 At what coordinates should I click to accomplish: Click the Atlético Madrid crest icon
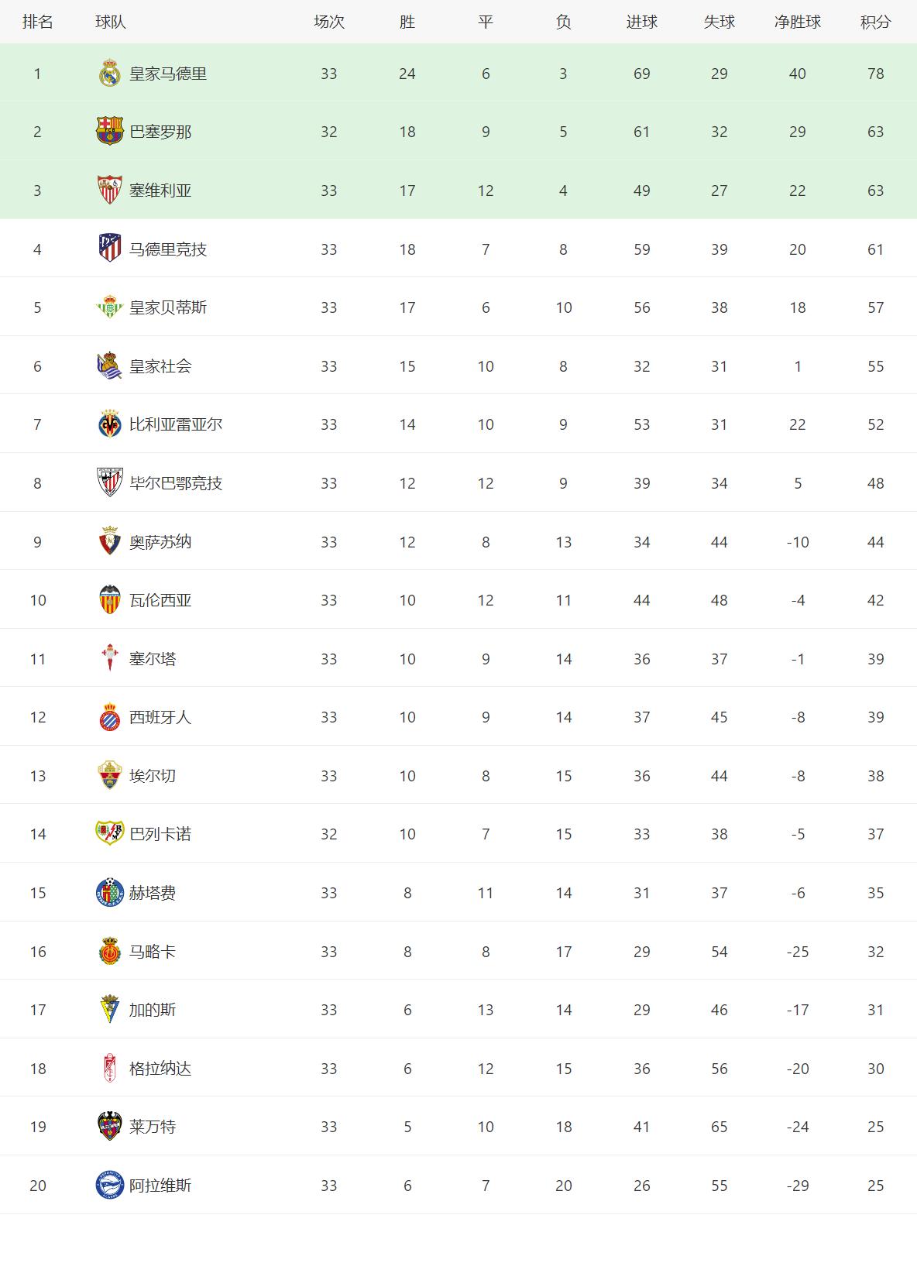pos(109,249)
